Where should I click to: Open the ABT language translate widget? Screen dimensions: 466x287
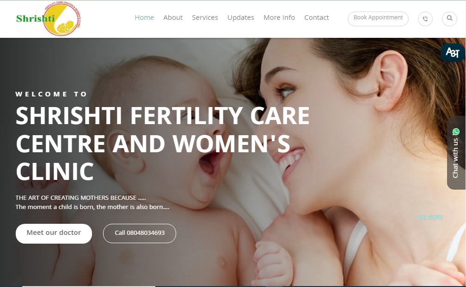[453, 53]
